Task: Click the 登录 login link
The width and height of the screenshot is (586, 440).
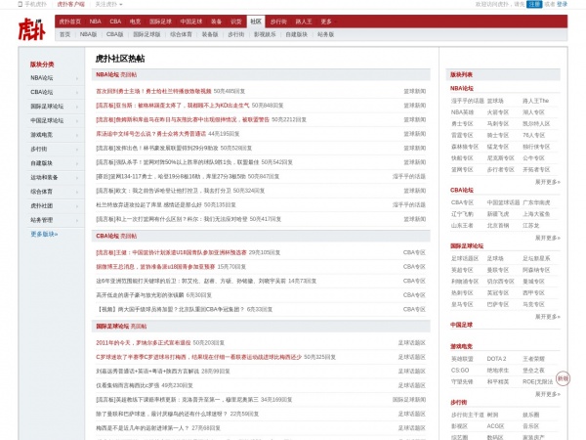Action: [562, 4]
